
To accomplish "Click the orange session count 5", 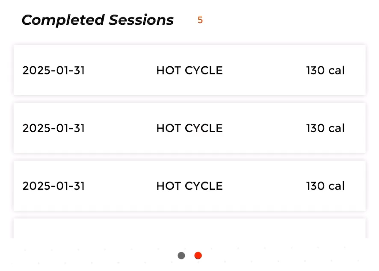I will point(200,20).
